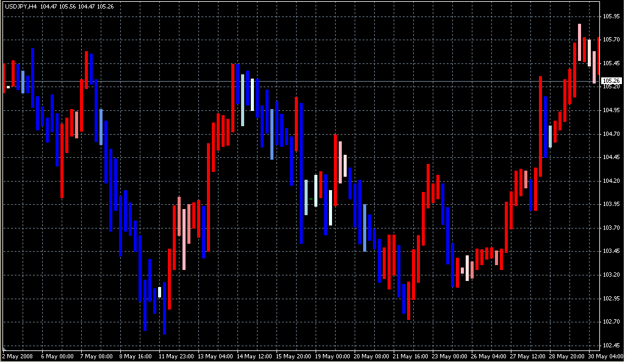Click the 30 May 04:00 time label
This screenshot has height=362, width=625.
click(x=606, y=357)
